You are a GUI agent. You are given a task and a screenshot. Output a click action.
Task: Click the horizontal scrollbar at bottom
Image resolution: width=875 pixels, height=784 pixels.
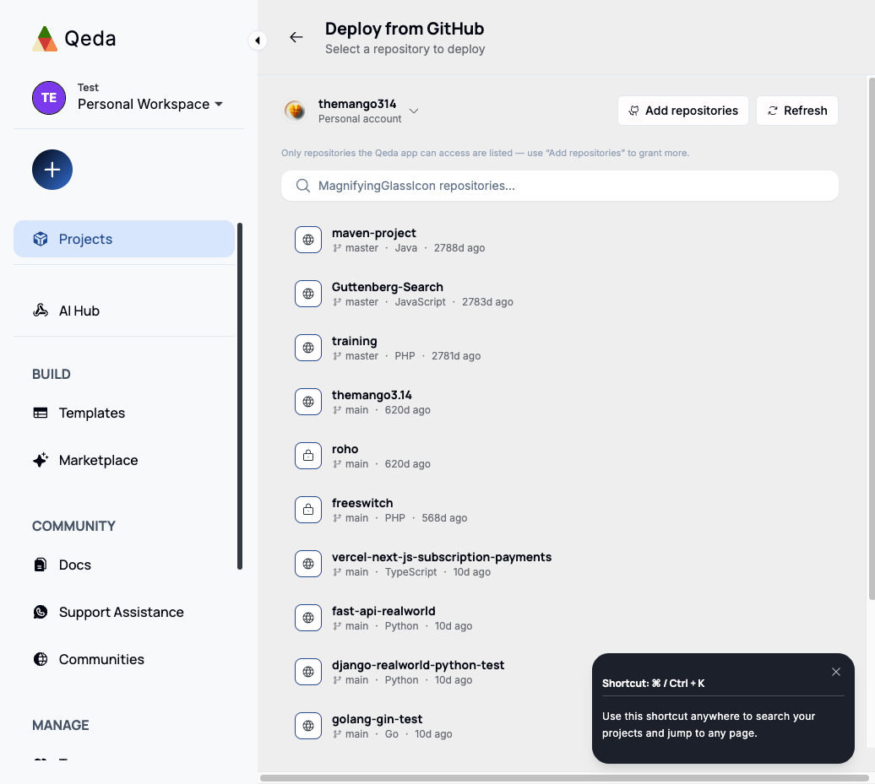(x=564, y=778)
